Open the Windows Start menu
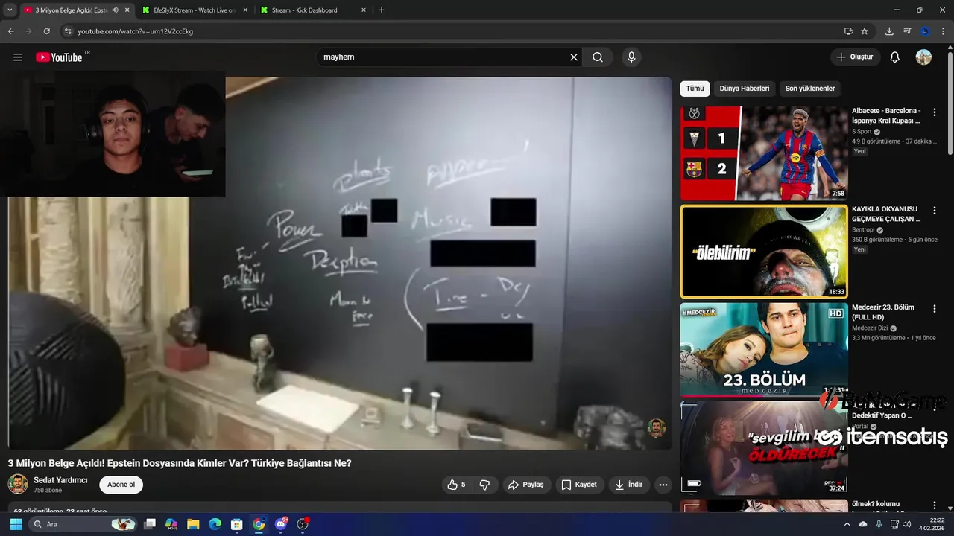Image resolution: width=954 pixels, height=536 pixels. [x=16, y=524]
